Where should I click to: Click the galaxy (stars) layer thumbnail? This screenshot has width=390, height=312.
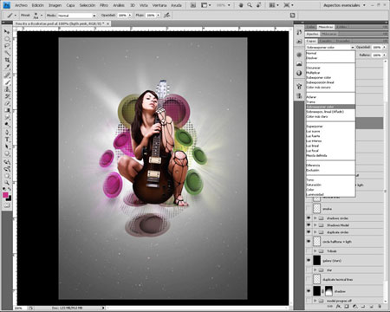point(317,260)
